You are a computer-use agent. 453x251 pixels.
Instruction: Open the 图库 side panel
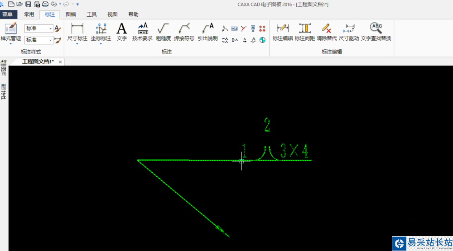point(4,68)
